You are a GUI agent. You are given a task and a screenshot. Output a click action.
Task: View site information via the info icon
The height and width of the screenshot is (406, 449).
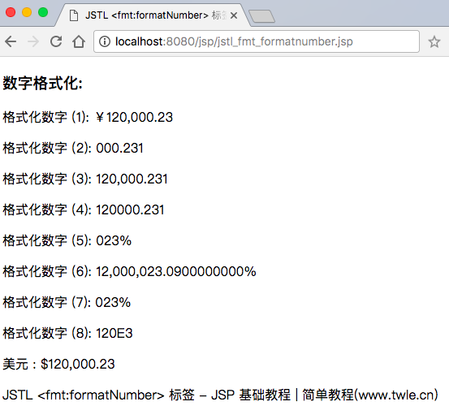[x=105, y=41]
